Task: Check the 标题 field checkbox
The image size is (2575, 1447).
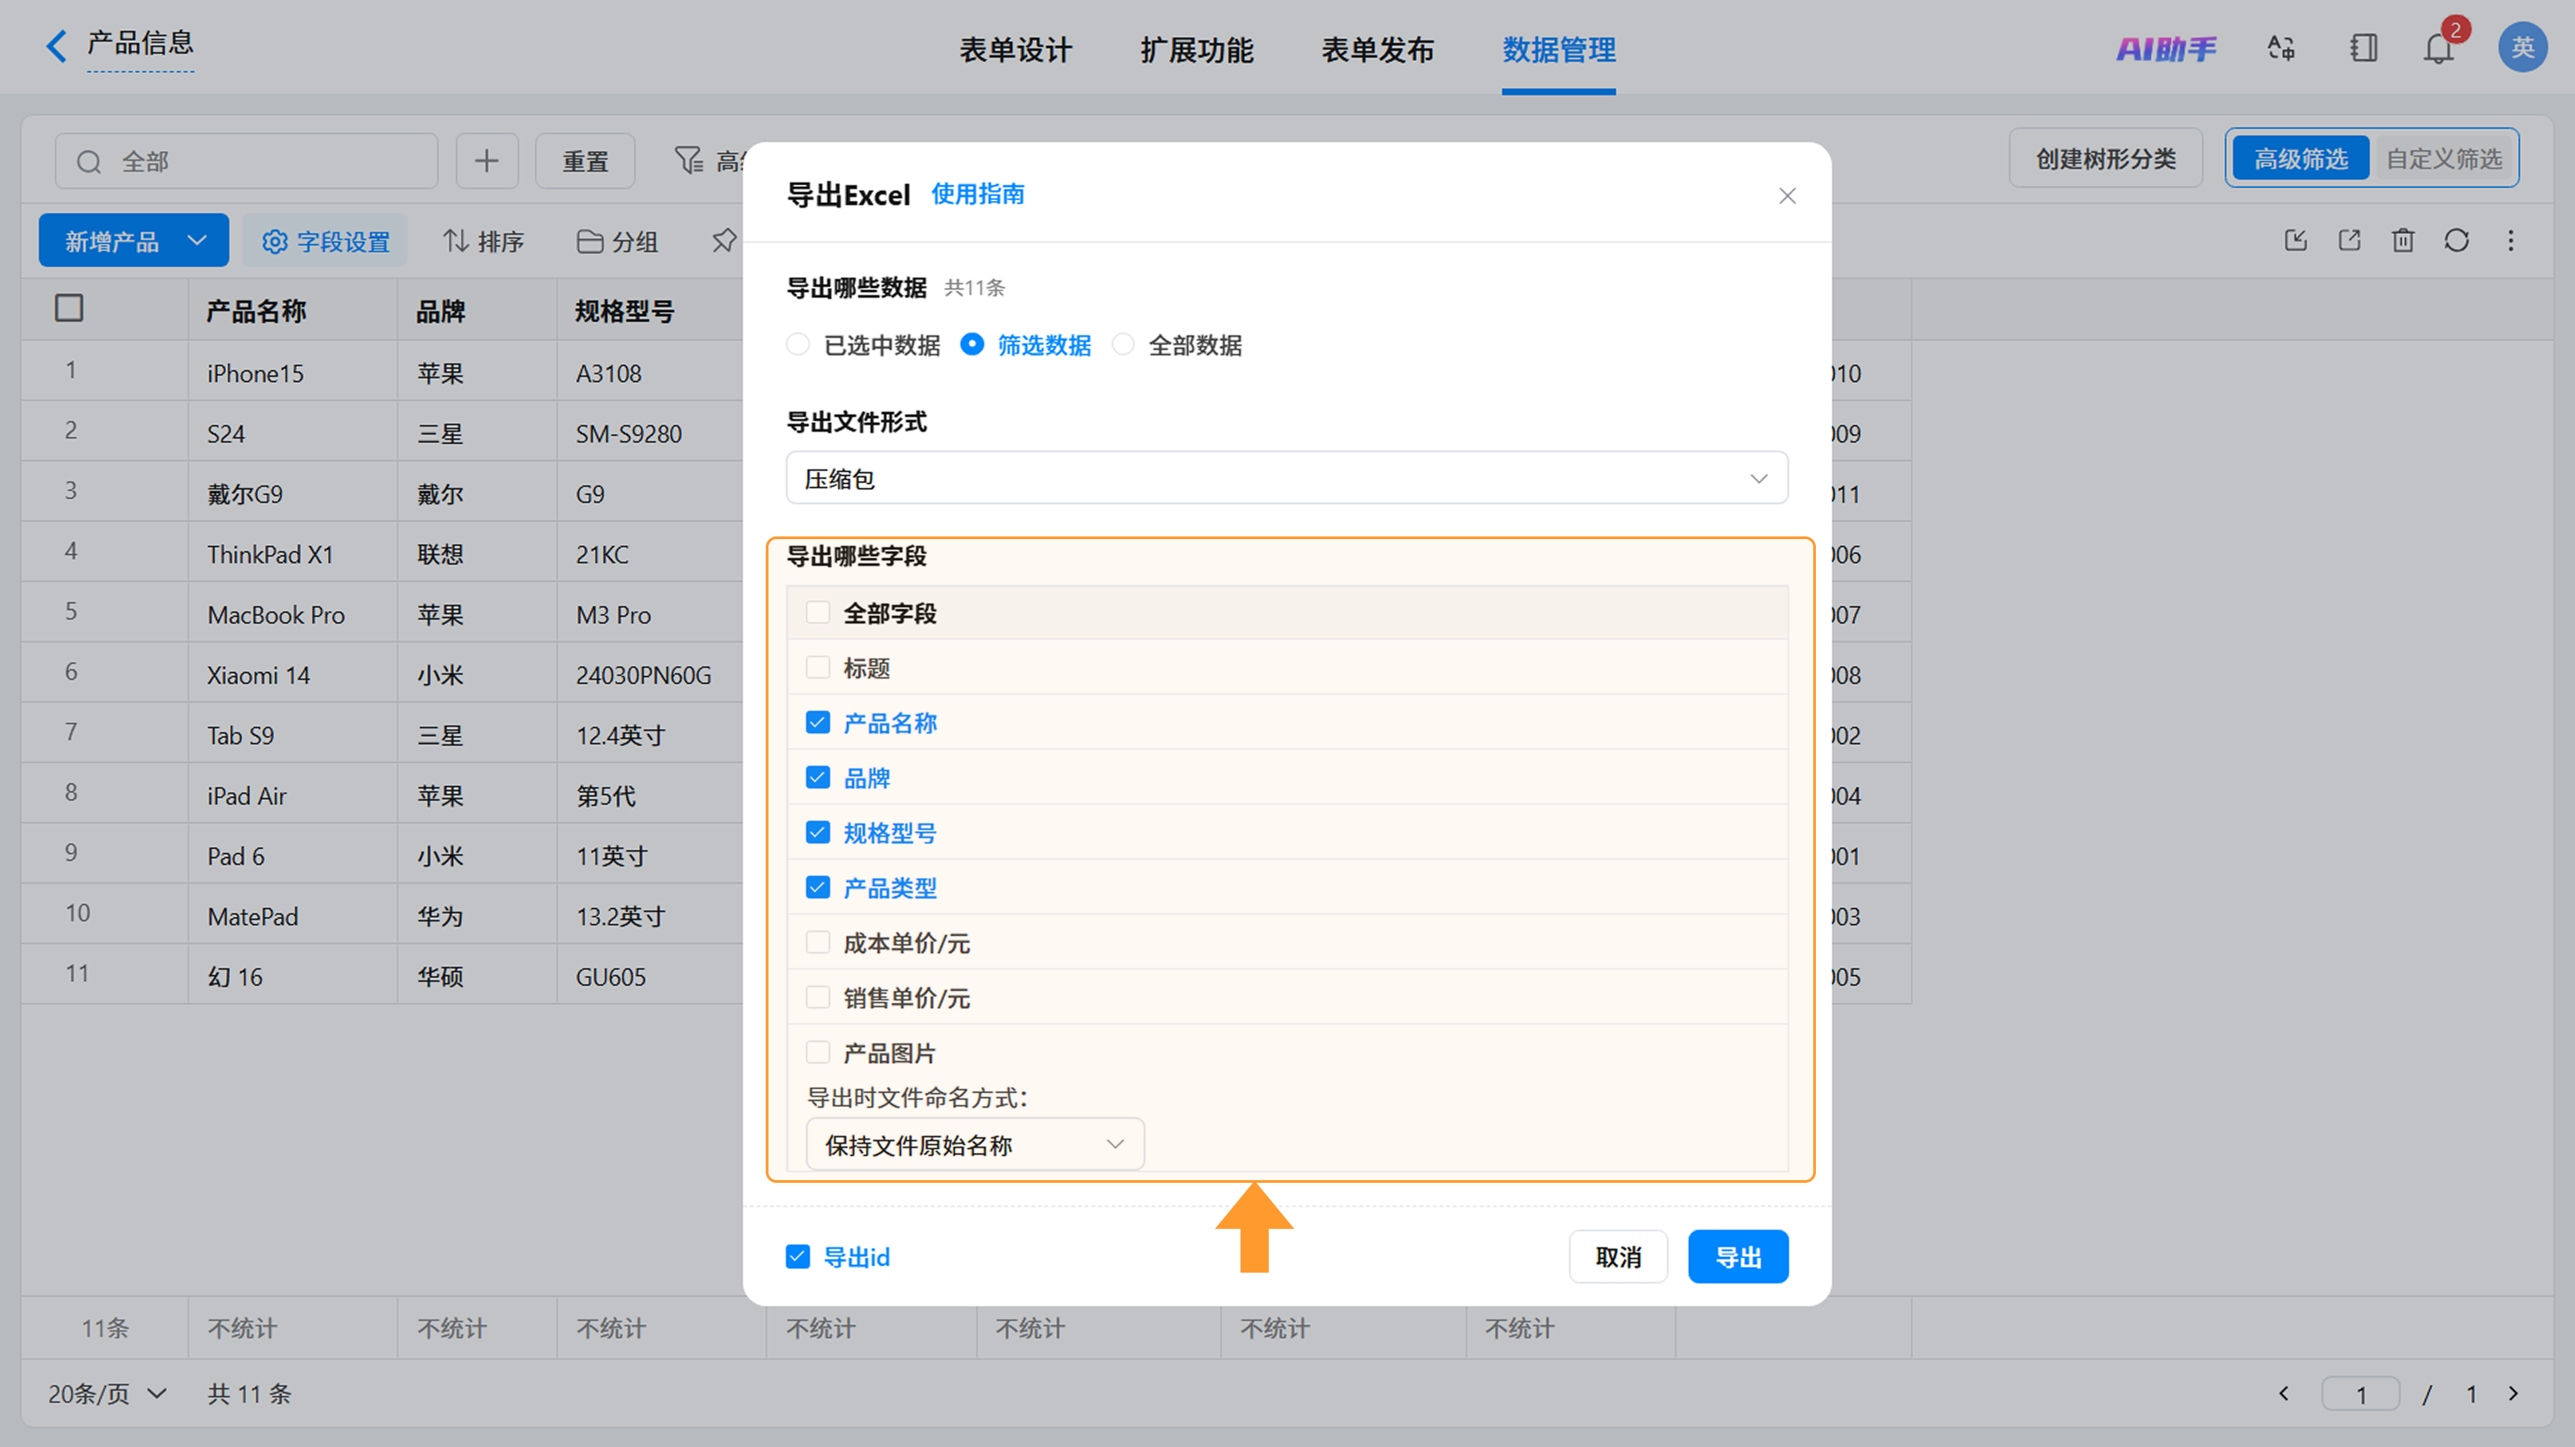Action: pyautogui.click(x=817, y=668)
